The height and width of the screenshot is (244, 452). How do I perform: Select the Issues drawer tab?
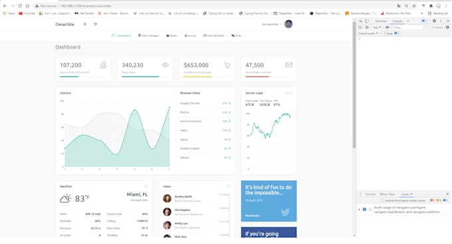(406, 194)
